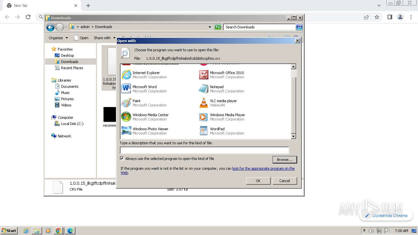Open recent pages dropdown arrow
Screen dimensions: 418x235
tap(66, 27)
